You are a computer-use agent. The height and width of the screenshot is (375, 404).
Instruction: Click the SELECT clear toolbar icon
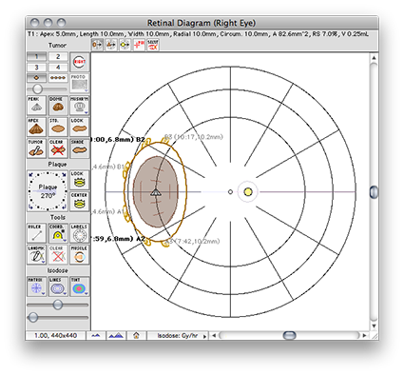pos(153,45)
